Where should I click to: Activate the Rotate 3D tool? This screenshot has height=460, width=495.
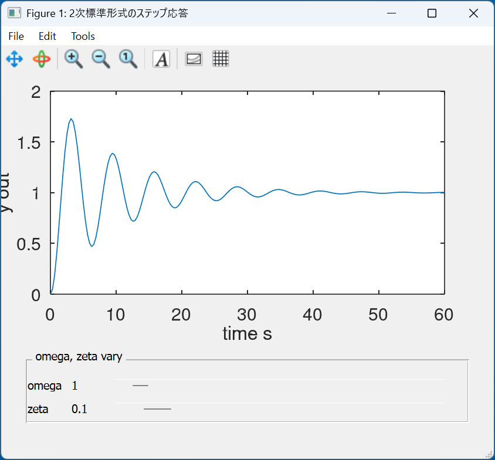42,59
